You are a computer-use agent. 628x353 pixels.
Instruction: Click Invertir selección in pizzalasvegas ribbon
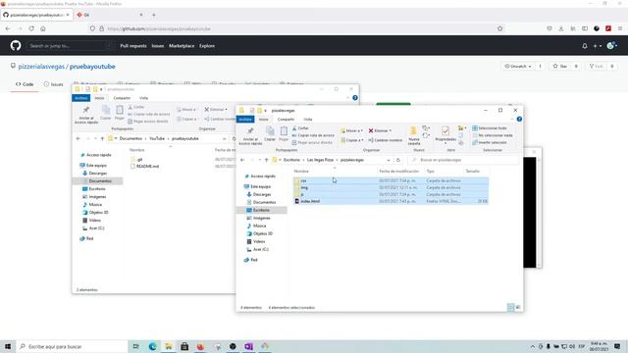pyautogui.click(x=490, y=142)
